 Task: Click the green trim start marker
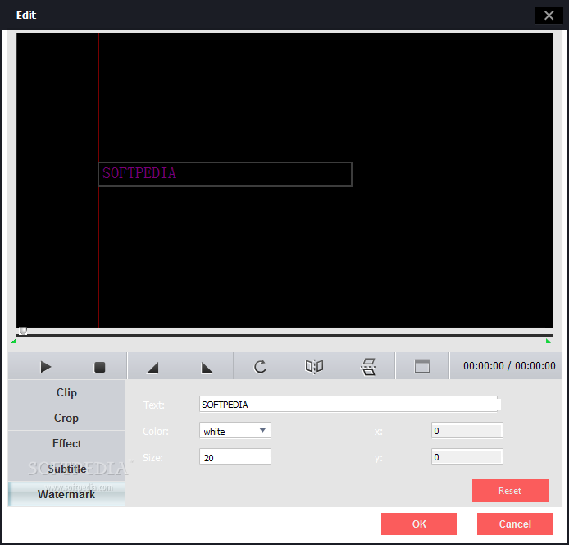[14, 341]
